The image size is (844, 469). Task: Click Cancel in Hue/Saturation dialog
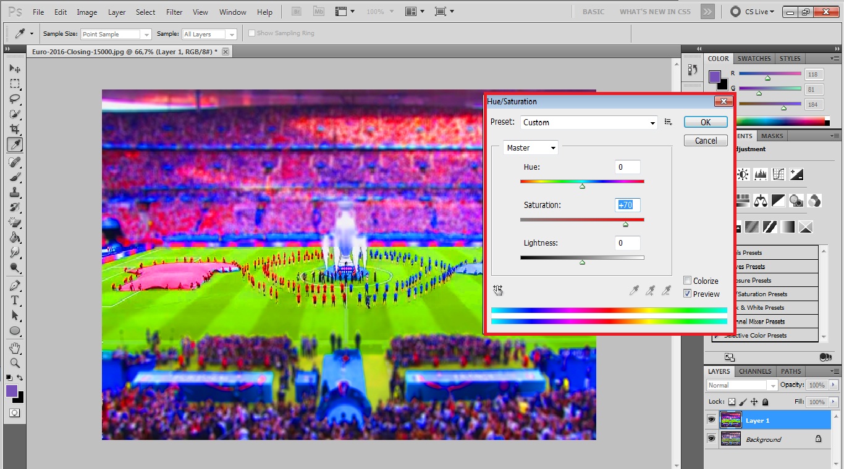click(x=705, y=141)
